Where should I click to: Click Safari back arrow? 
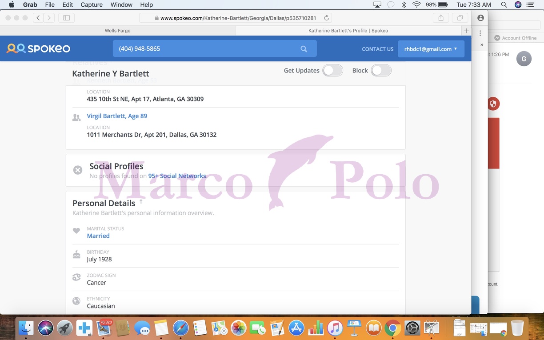pos(38,18)
